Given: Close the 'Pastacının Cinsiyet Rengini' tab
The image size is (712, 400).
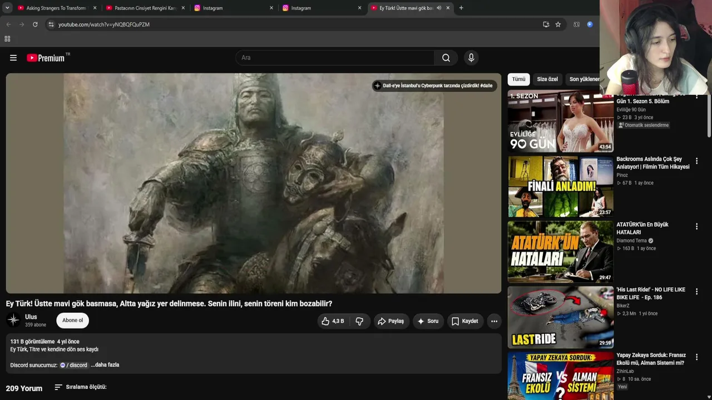Looking at the screenshot, I should (183, 8).
